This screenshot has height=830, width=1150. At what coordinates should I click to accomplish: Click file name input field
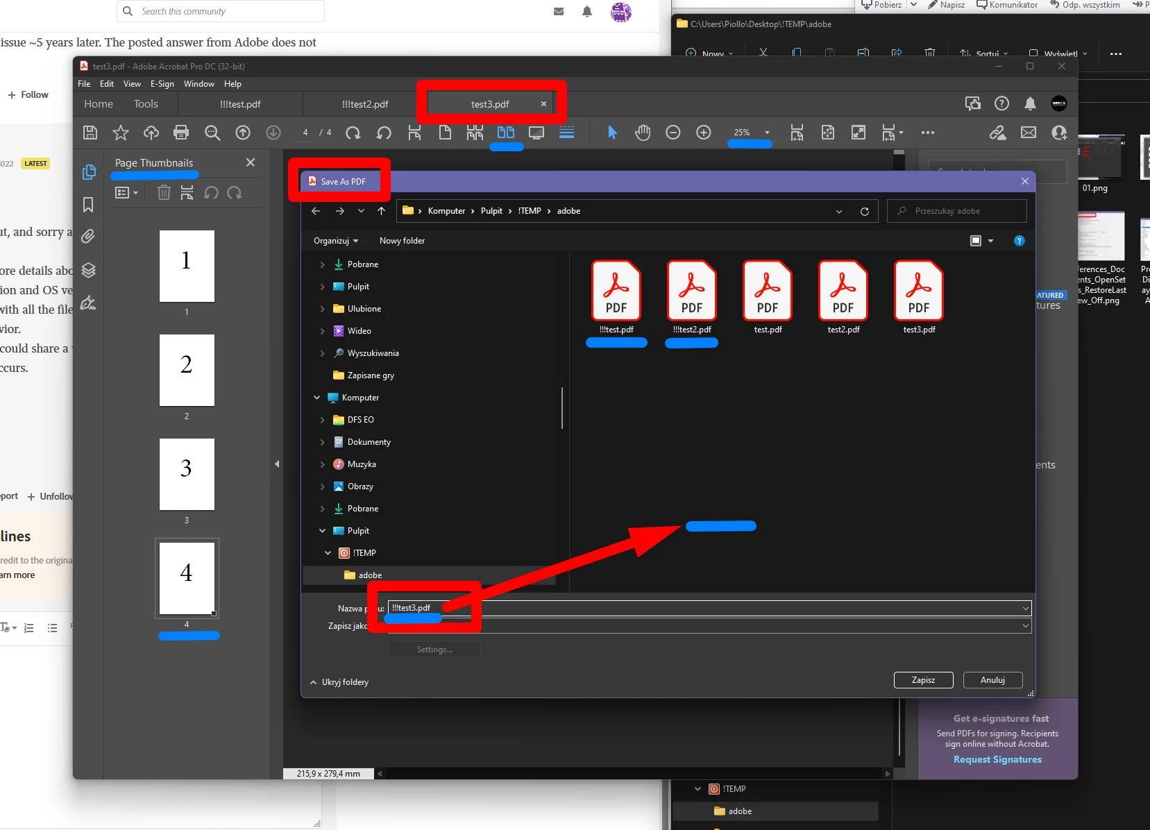pyautogui.click(x=709, y=609)
